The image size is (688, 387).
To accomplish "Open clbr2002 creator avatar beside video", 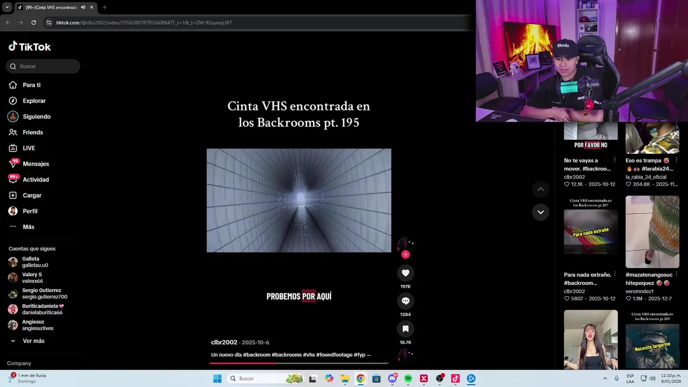I will click(x=405, y=245).
